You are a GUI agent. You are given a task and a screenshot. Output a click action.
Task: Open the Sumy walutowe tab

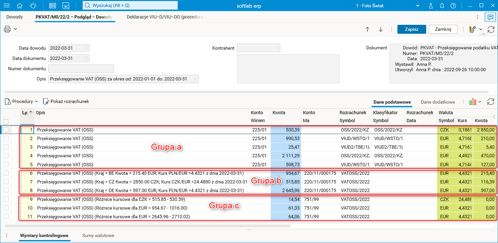(98, 236)
